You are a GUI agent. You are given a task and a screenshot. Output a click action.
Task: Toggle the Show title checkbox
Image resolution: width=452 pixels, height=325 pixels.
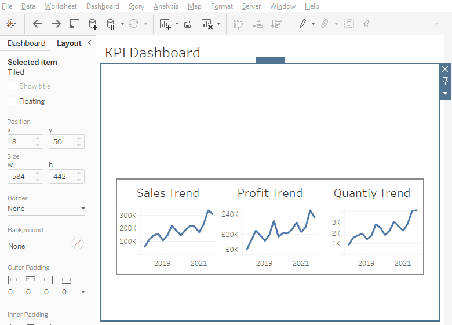click(12, 86)
